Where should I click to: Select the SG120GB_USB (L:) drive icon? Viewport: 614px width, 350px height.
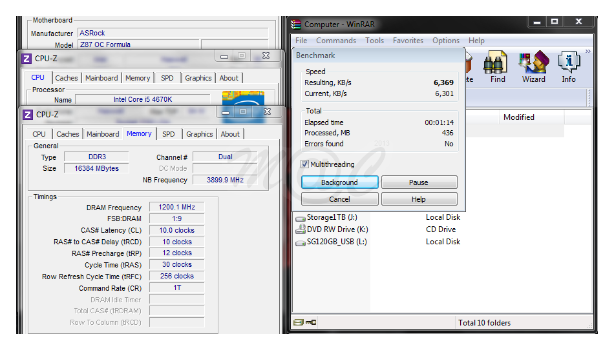[301, 242]
